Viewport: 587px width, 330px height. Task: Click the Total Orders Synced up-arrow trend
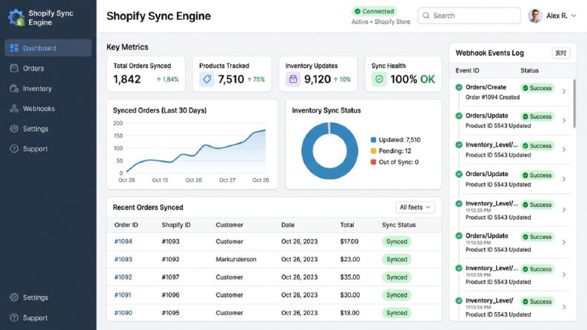pos(167,79)
